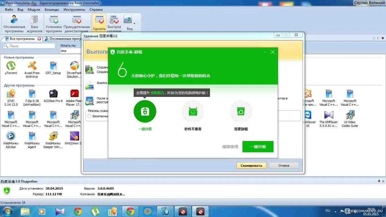Viewport: 386px width, 217px height.
Task: Open the Инструменты menu
Action: point(74,9)
